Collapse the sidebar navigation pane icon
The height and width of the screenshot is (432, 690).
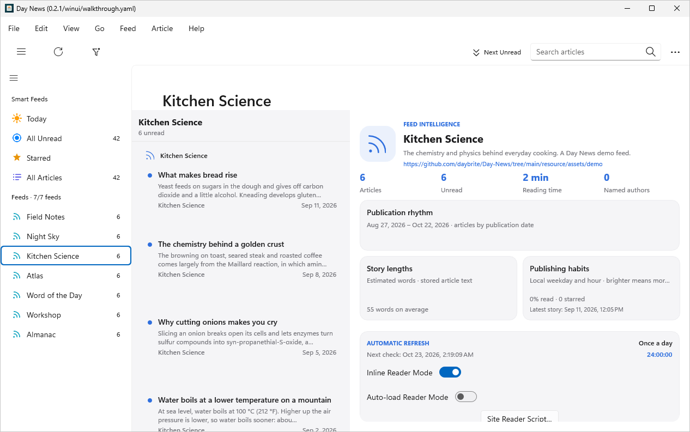pyautogui.click(x=14, y=78)
